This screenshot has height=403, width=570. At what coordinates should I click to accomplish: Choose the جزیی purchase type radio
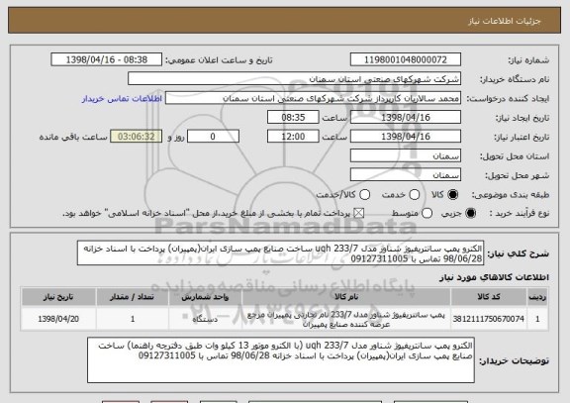(x=470, y=214)
